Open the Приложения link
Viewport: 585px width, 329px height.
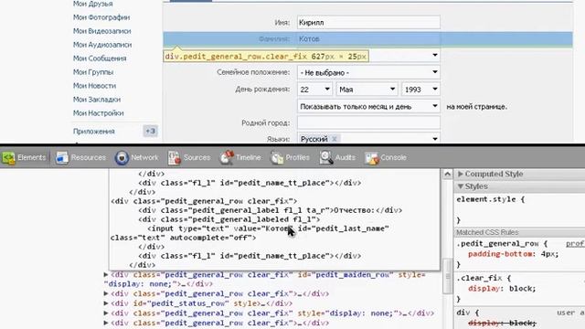coord(93,132)
